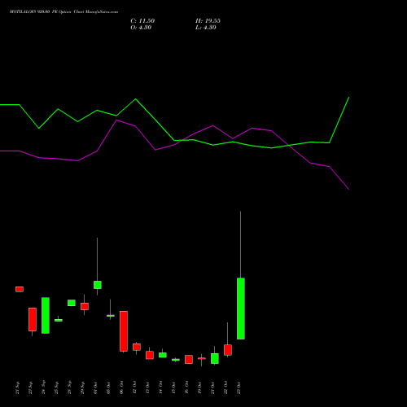This screenshot has height=407, width=407.
Task: Click the '14 Oct' date axis label
Action: pos(161,387)
